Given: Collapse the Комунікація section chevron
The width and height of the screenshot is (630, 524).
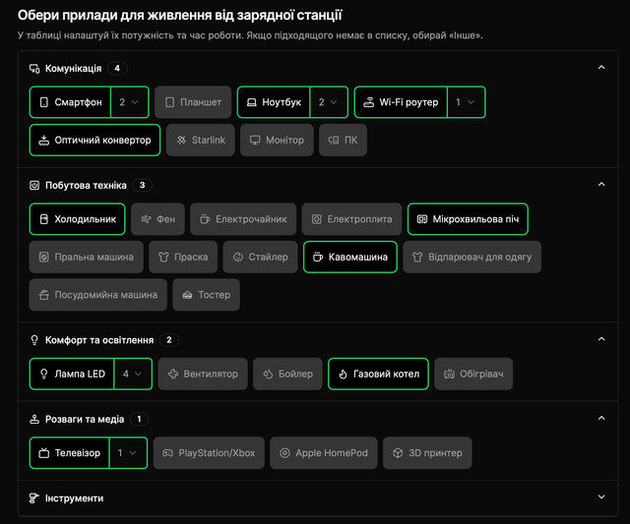Looking at the screenshot, I should [601, 68].
